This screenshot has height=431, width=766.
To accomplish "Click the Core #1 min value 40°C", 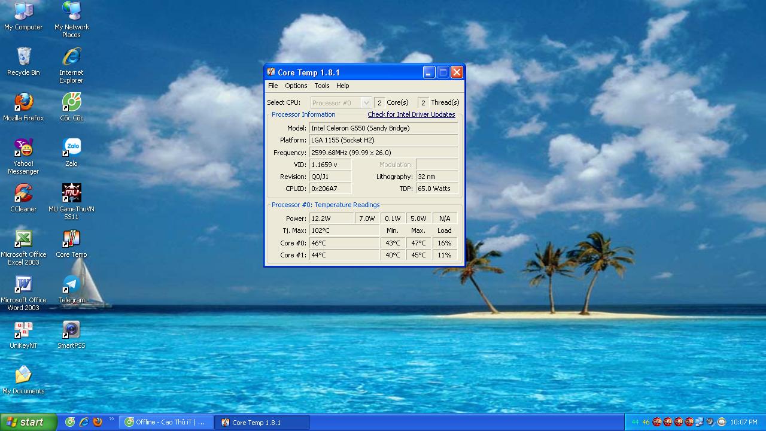I will (393, 255).
